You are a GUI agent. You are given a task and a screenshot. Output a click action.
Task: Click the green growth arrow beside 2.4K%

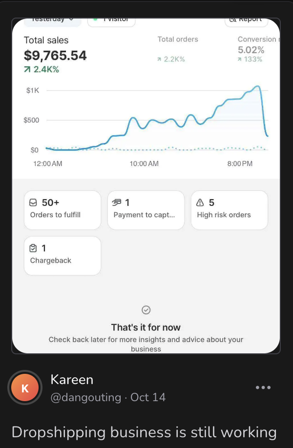(27, 70)
